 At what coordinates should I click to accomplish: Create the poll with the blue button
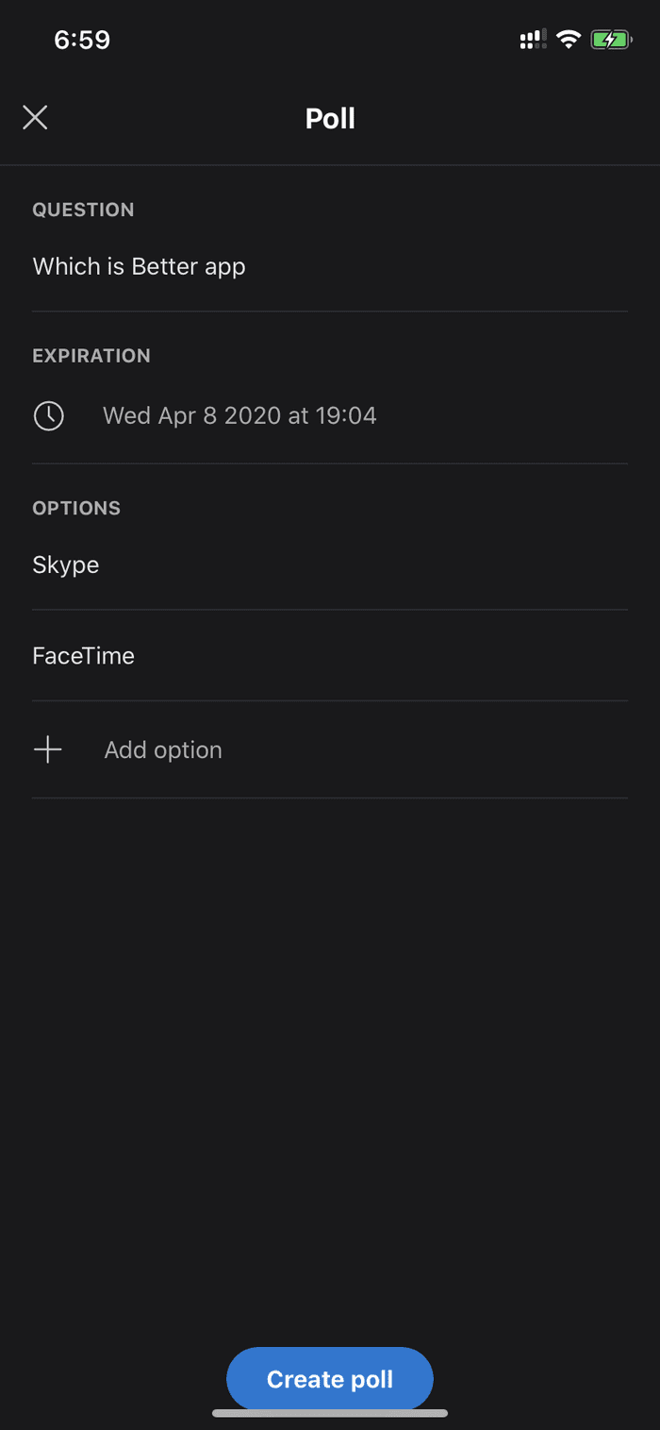[x=330, y=1379]
